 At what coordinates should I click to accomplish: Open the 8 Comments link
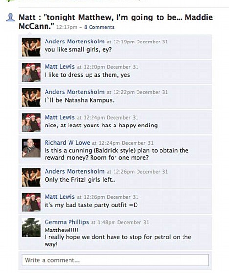click(x=99, y=27)
